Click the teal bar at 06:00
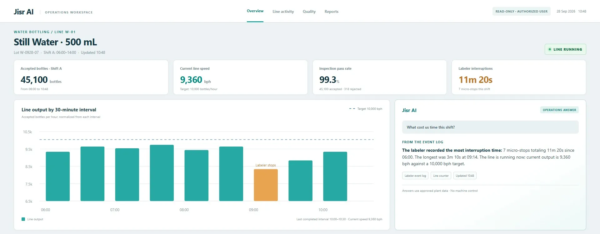 click(58, 176)
